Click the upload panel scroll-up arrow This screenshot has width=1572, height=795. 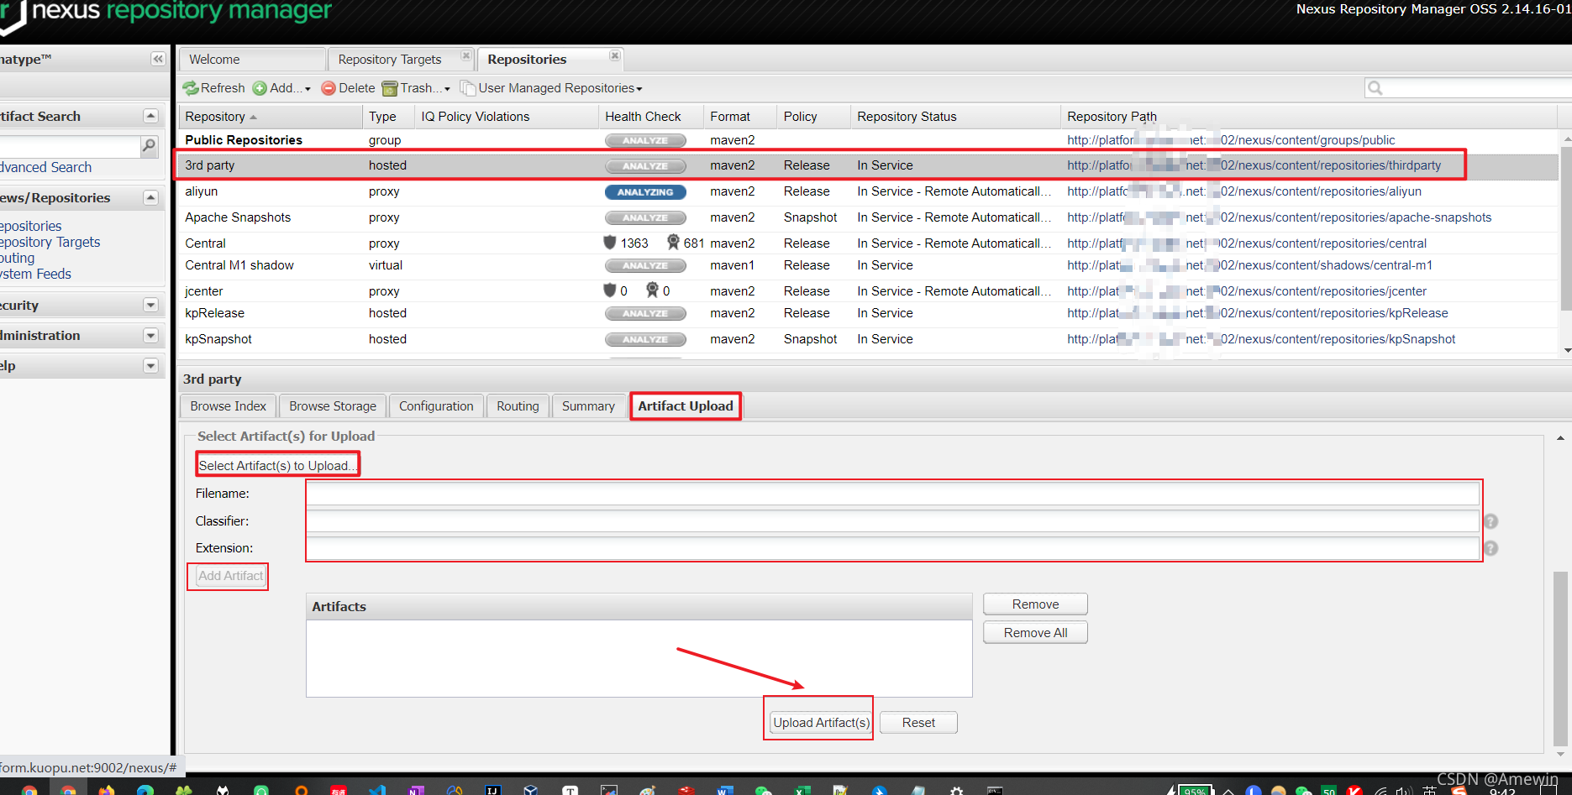pyautogui.click(x=1560, y=438)
